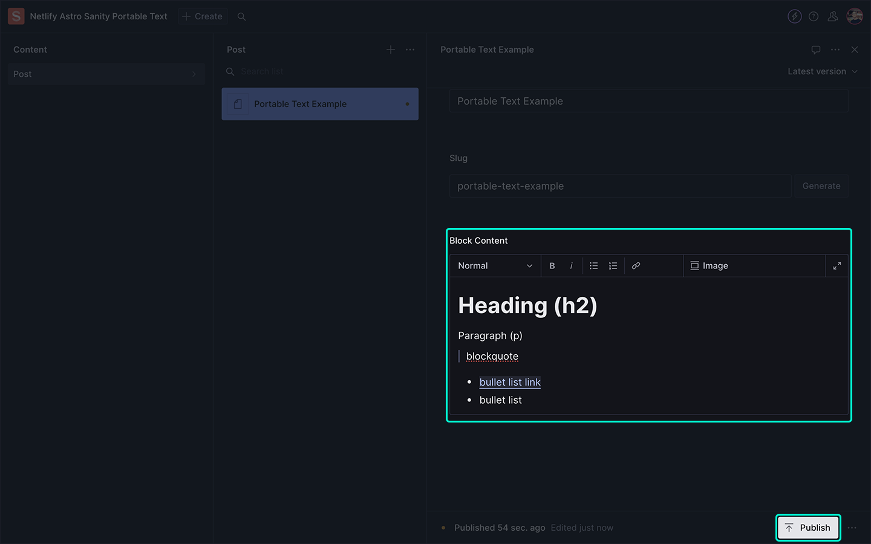This screenshot has height=544, width=871.
Task: Click the blockquote text
Action: [x=492, y=356]
